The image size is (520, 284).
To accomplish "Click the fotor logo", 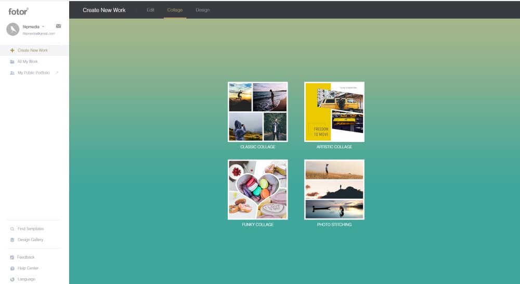I will pos(18,11).
